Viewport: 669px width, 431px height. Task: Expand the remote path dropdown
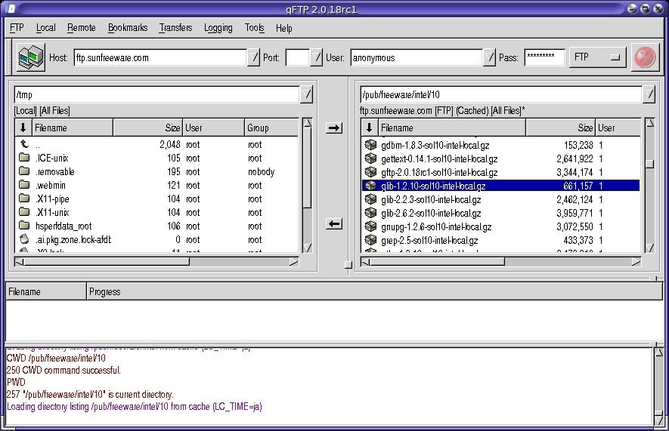(649, 94)
